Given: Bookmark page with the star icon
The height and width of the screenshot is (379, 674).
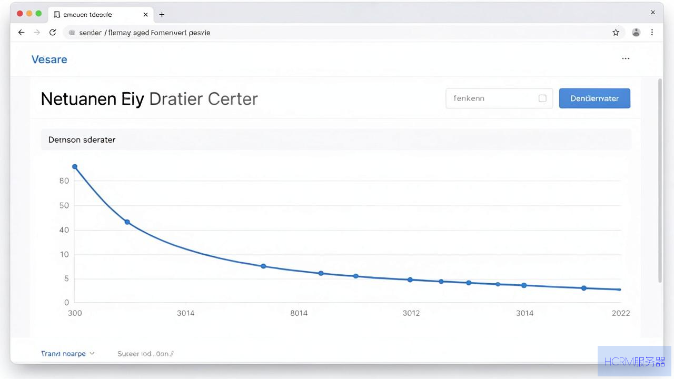Looking at the screenshot, I should [x=616, y=33].
